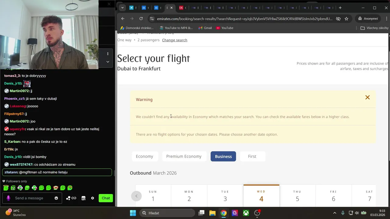This screenshot has height=219, width=390.
Task: Pick Friday 6 in the date carousel
Action: (333, 196)
